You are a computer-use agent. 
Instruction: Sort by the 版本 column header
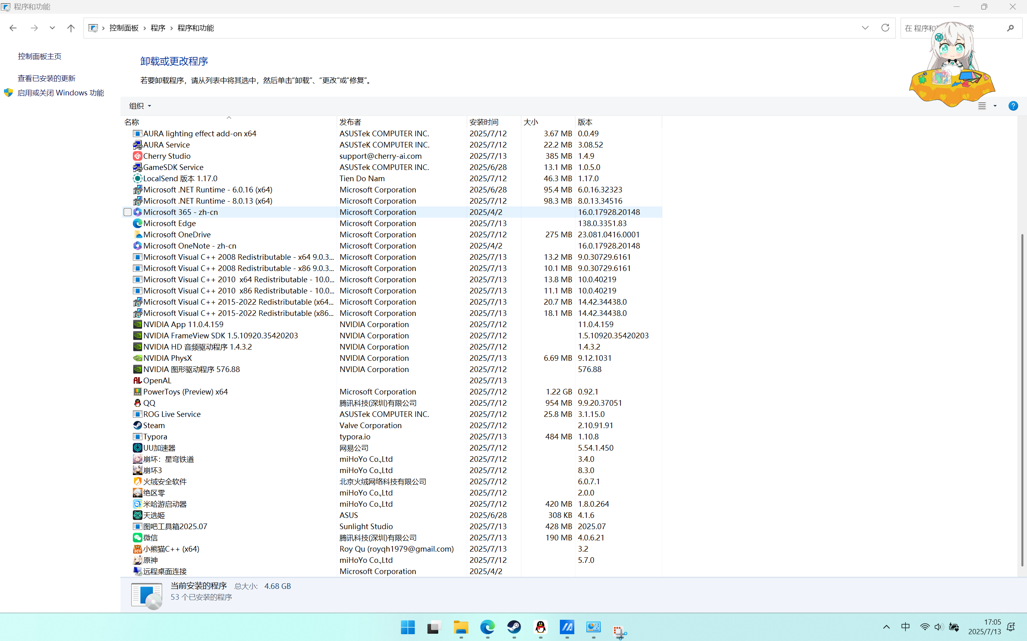coord(618,122)
